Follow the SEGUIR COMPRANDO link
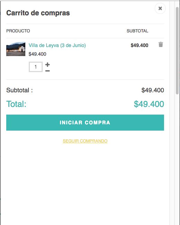This screenshot has width=180, height=225. (x=85, y=141)
